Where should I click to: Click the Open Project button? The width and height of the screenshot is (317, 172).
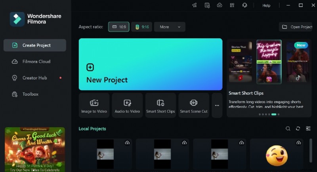pyautogui.click(x=297, y=27)
